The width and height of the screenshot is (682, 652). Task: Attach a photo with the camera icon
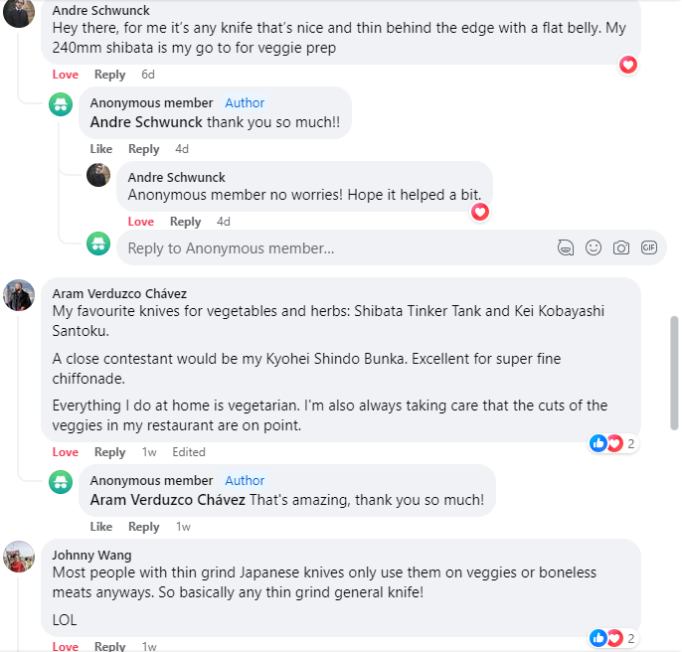[x=621, y=247]
